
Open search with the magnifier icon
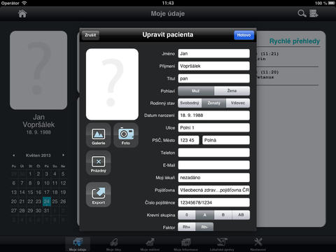[x=302, y=13]
